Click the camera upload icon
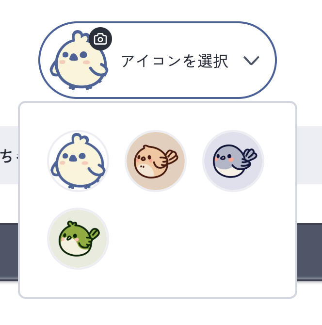322x325 pixels. 100,39
